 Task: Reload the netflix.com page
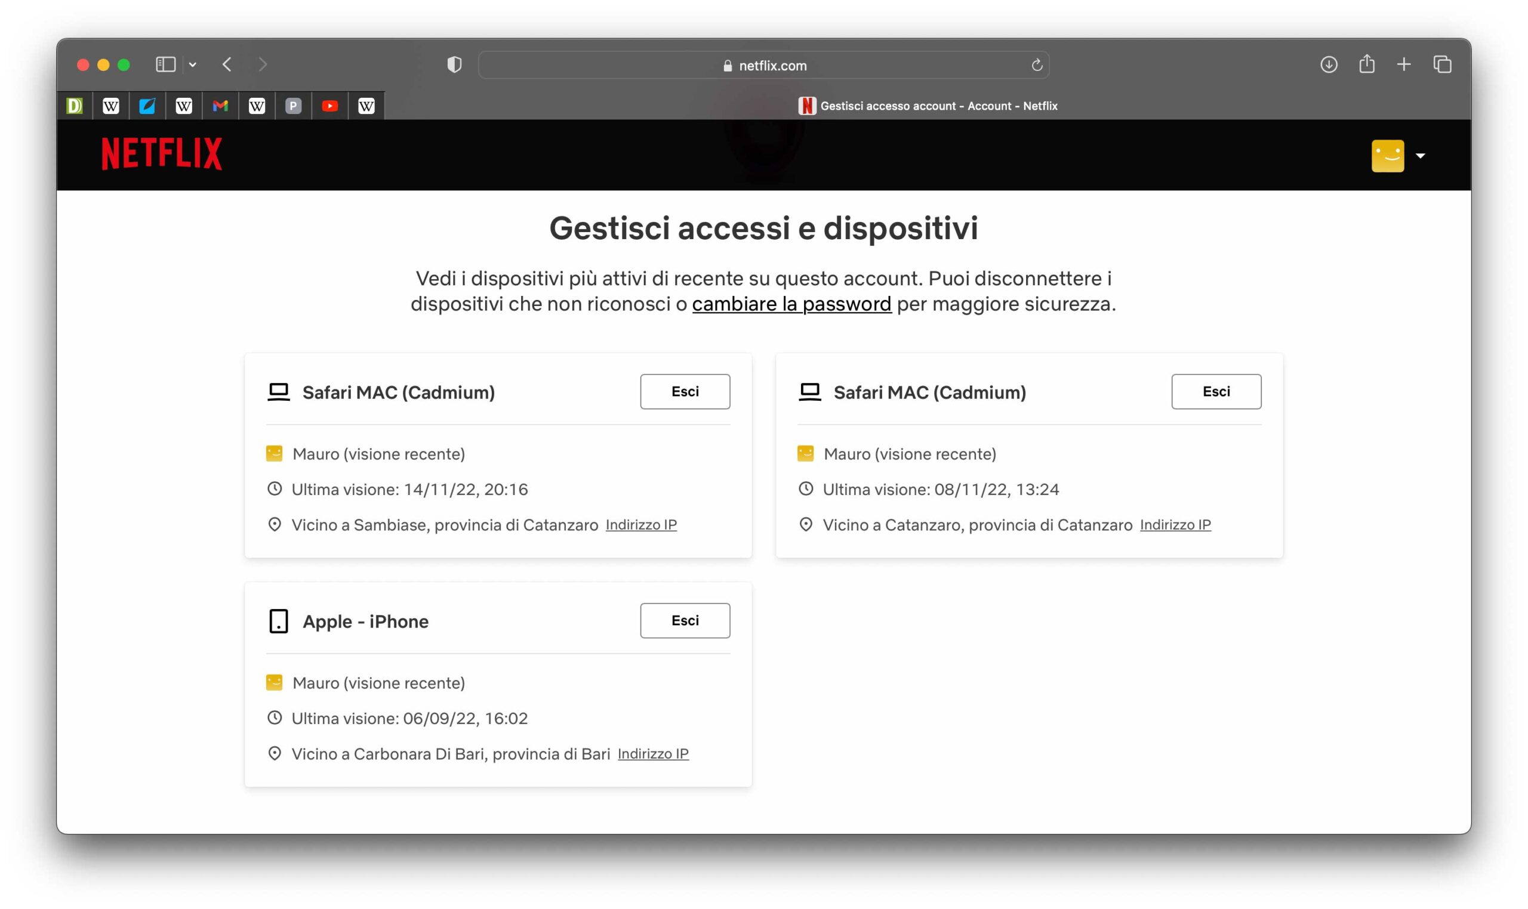point(1036,65)
